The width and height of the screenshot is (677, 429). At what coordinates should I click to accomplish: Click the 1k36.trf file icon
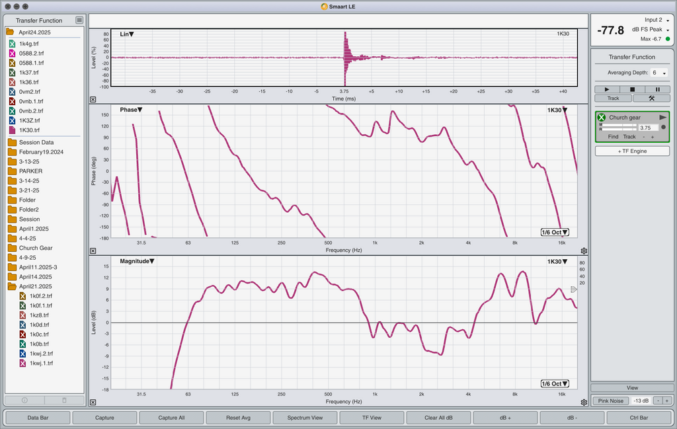pos(12,82)
